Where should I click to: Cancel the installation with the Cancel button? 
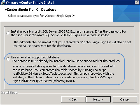pyautogui.click(x=125, y=99)
